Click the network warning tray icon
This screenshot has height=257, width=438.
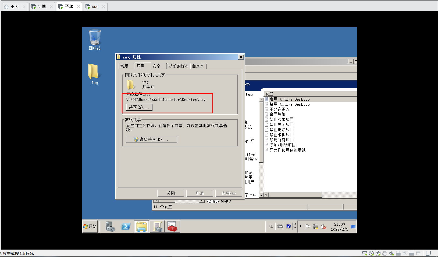[x=316, y=227]
